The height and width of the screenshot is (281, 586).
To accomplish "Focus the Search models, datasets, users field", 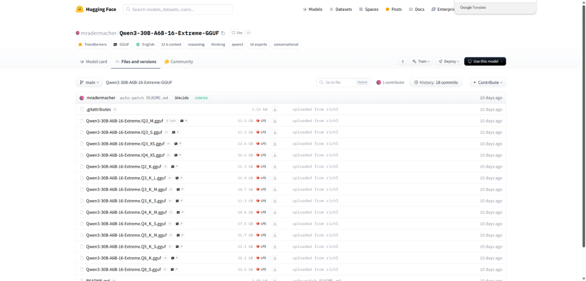I will click(177, 9).
